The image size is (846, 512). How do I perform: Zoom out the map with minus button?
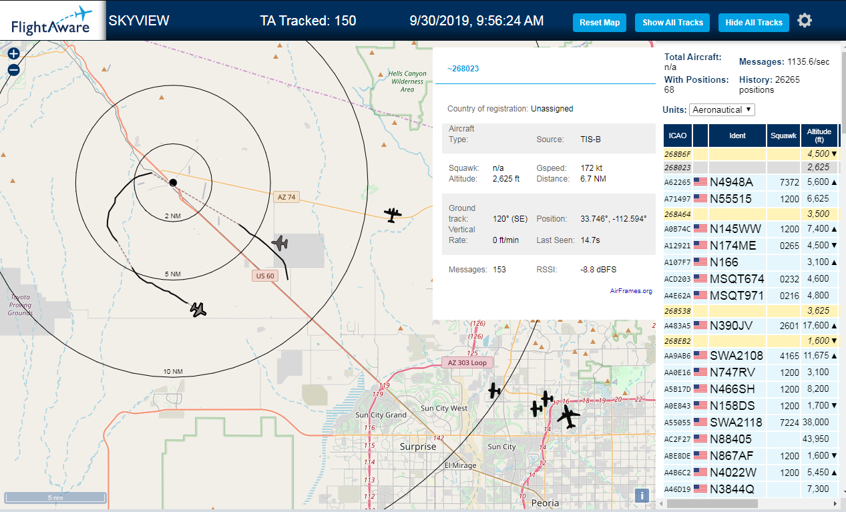[13, 69]
